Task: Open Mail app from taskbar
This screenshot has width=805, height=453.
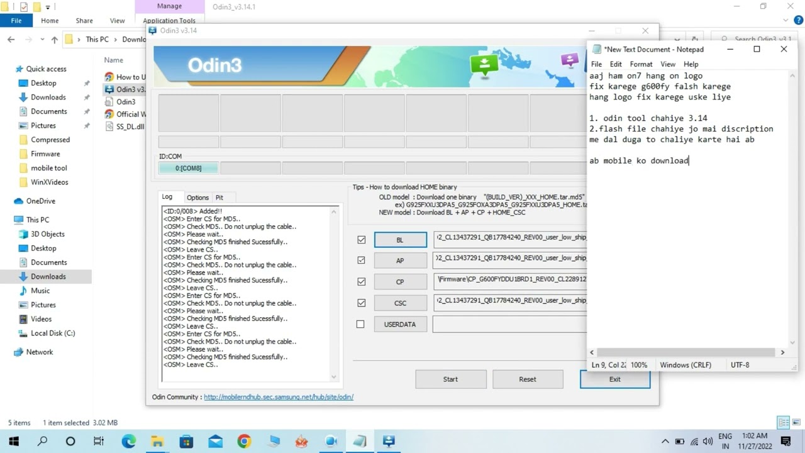Action: [x=215, y=441]
